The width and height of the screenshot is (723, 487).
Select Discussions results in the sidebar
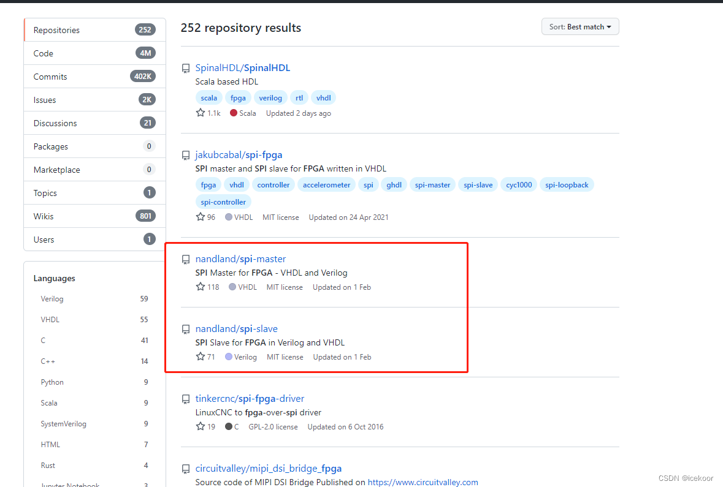tap(94, 123)
